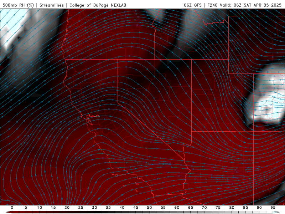Click the '40' label on humidity scale

[x=122, y=208]
